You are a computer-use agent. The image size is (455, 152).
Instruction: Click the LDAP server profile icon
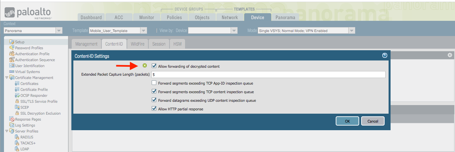(x=17, y=149)
